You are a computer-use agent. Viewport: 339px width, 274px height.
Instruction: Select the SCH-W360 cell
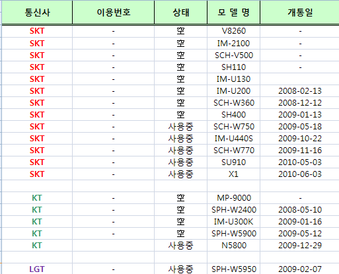tap(234, 103)
